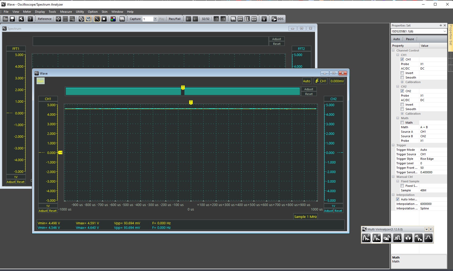
Task: Toggle the CH2 enable checkbox
Action: pyautogui.click(x=402, y=91)
